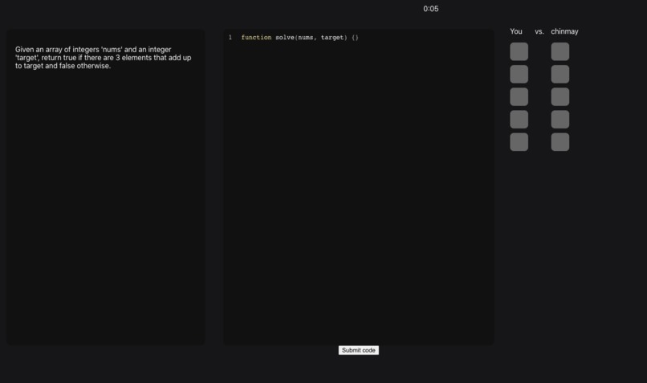Submit the code solution
The image size is (647, 383).
click(358, 350)
